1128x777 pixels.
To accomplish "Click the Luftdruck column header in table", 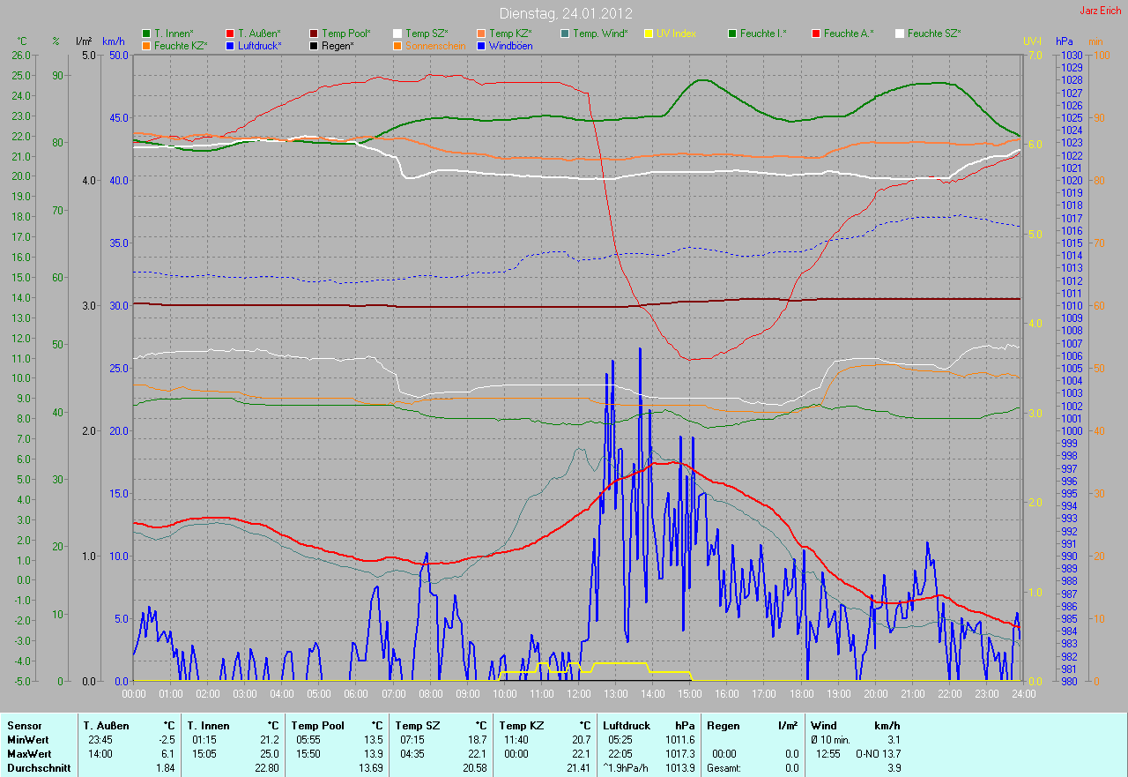I will tap(626, 726).
